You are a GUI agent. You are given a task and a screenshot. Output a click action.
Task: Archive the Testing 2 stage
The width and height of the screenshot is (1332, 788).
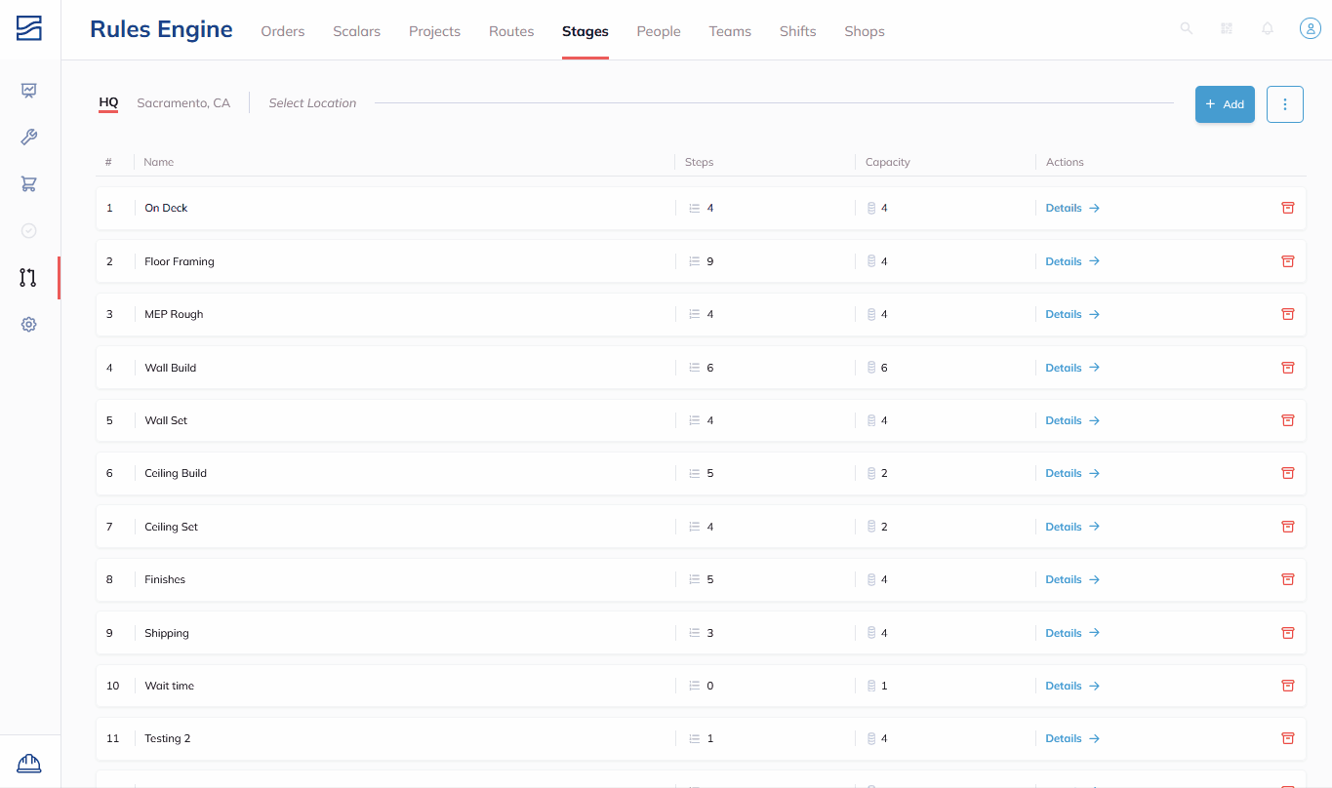click(1287, 738)
